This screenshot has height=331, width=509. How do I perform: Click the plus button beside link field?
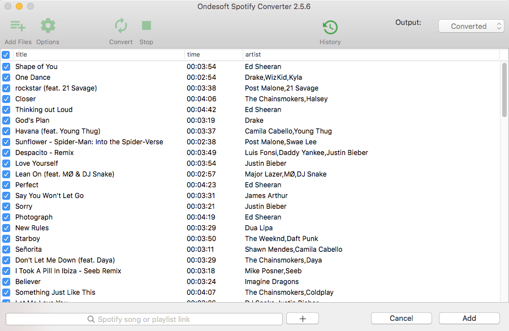(303, 319)
